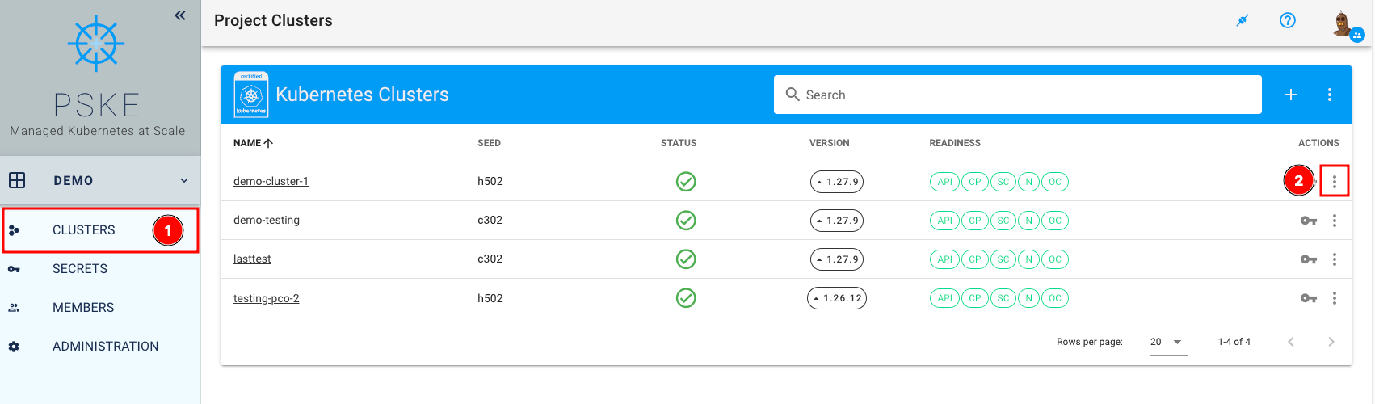
Task: Open Kubernetes Clusters table options menu
Action: [x=1330, y=95]
